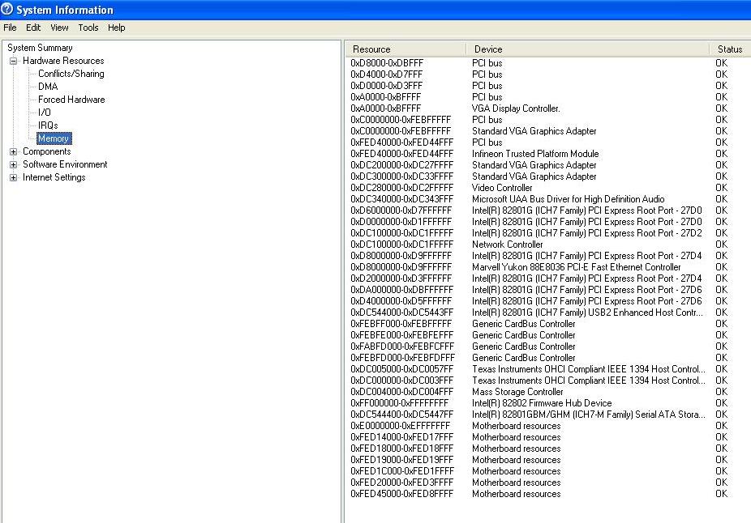The height and width of the screenshot is (523, 751).
Task: Sort by the Device column header
Action: (587, 49)
